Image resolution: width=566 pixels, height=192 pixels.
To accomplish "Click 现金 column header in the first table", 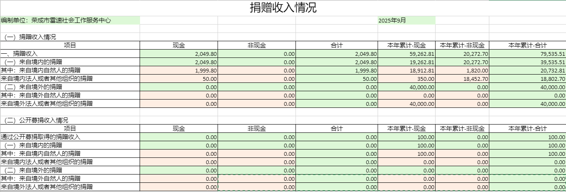I will pos(179,45).
